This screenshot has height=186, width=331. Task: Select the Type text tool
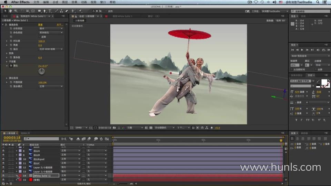(50, 11)
